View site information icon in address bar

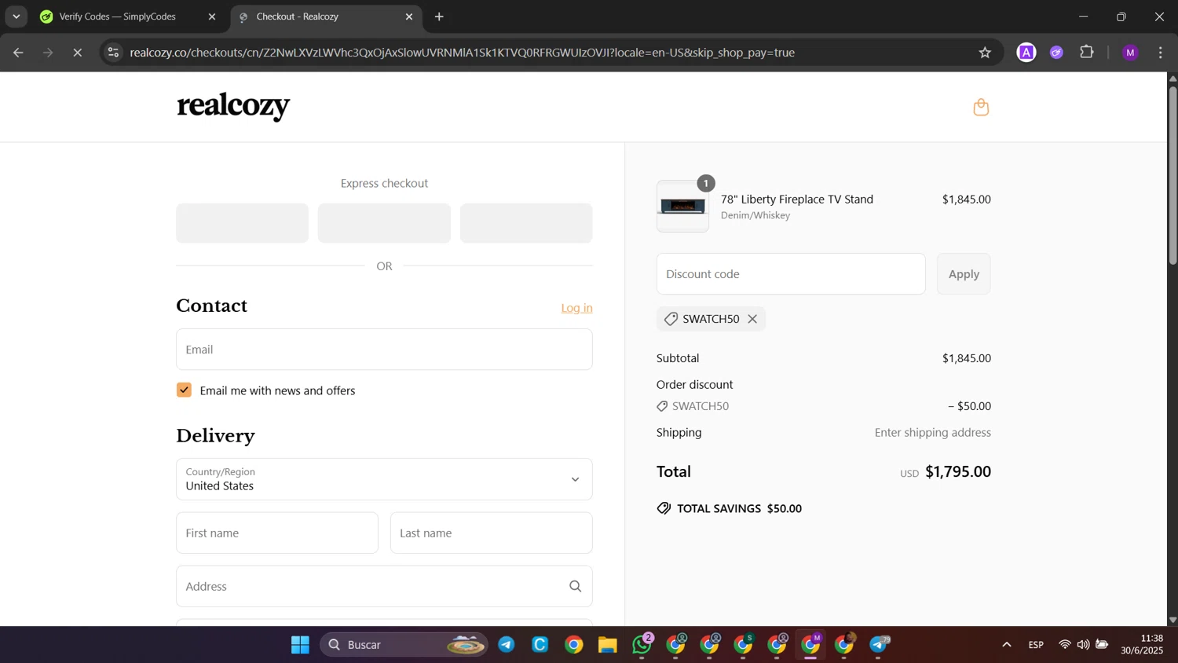point(113,53)
